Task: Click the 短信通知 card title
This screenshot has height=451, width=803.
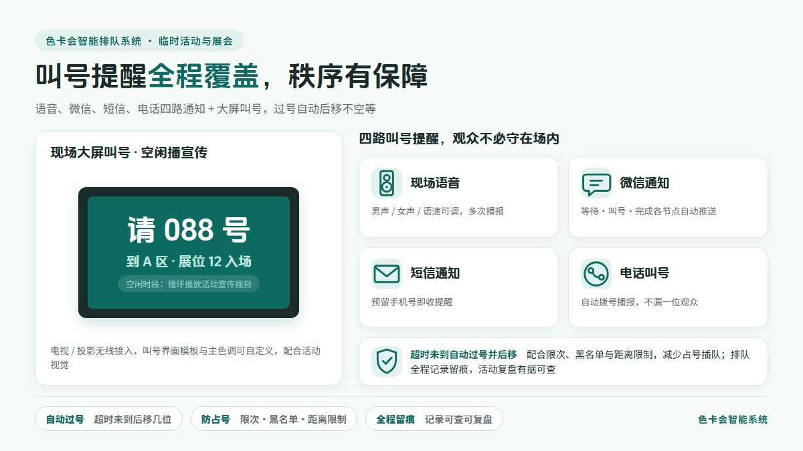Action: [x=435, y=273]
